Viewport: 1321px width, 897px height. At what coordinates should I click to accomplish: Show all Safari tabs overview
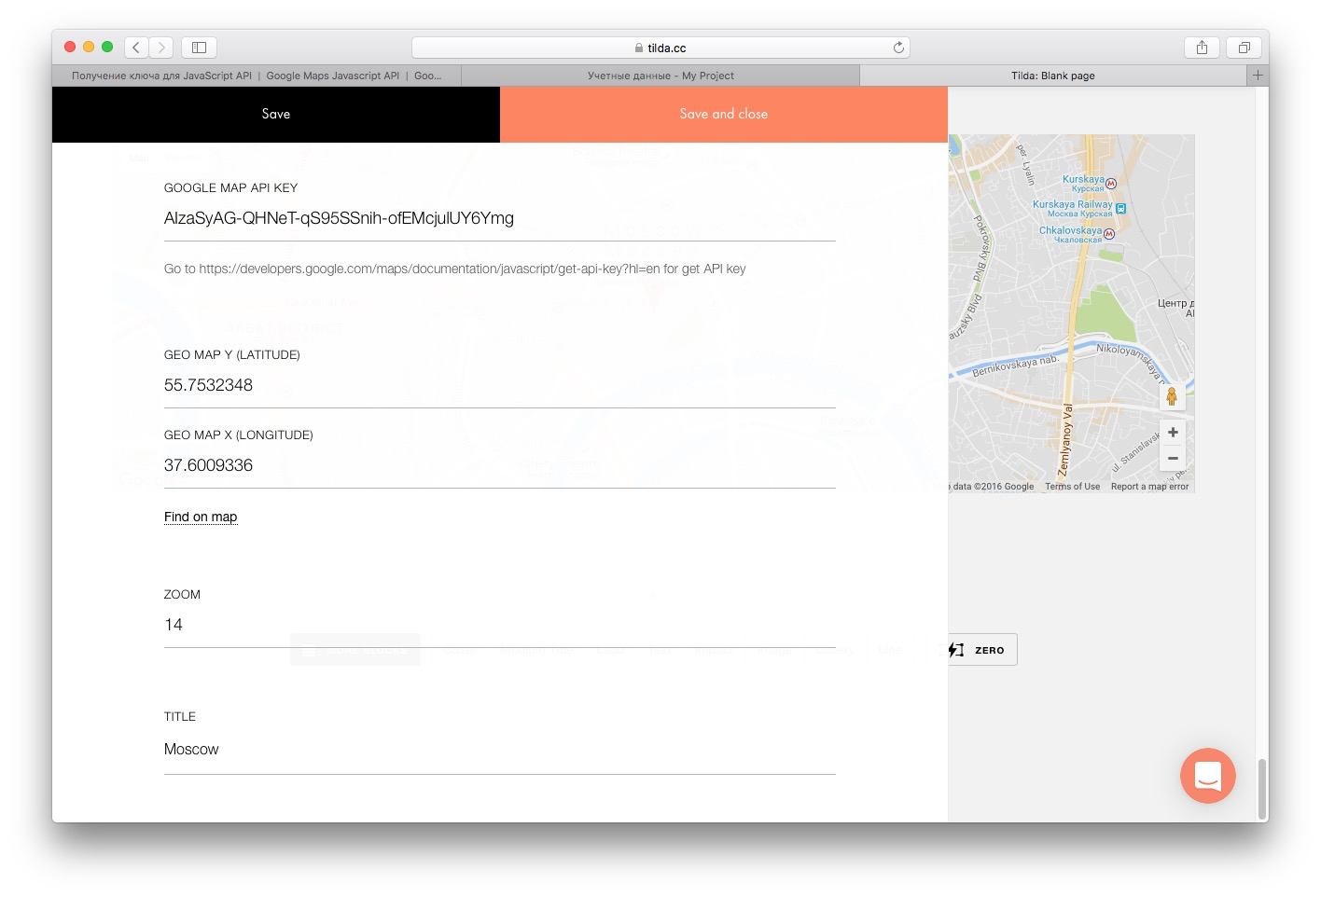[x=1244, y=47]
